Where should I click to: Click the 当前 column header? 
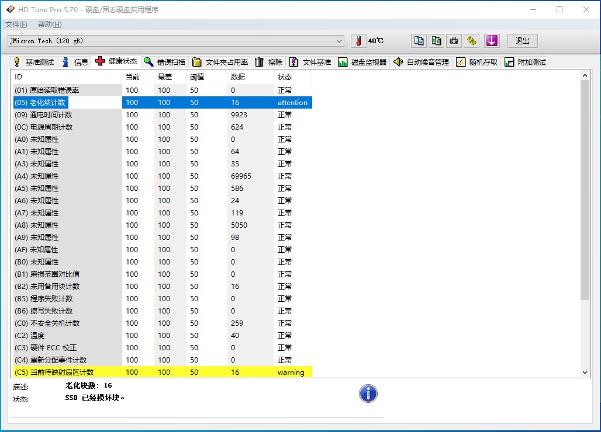138,77
